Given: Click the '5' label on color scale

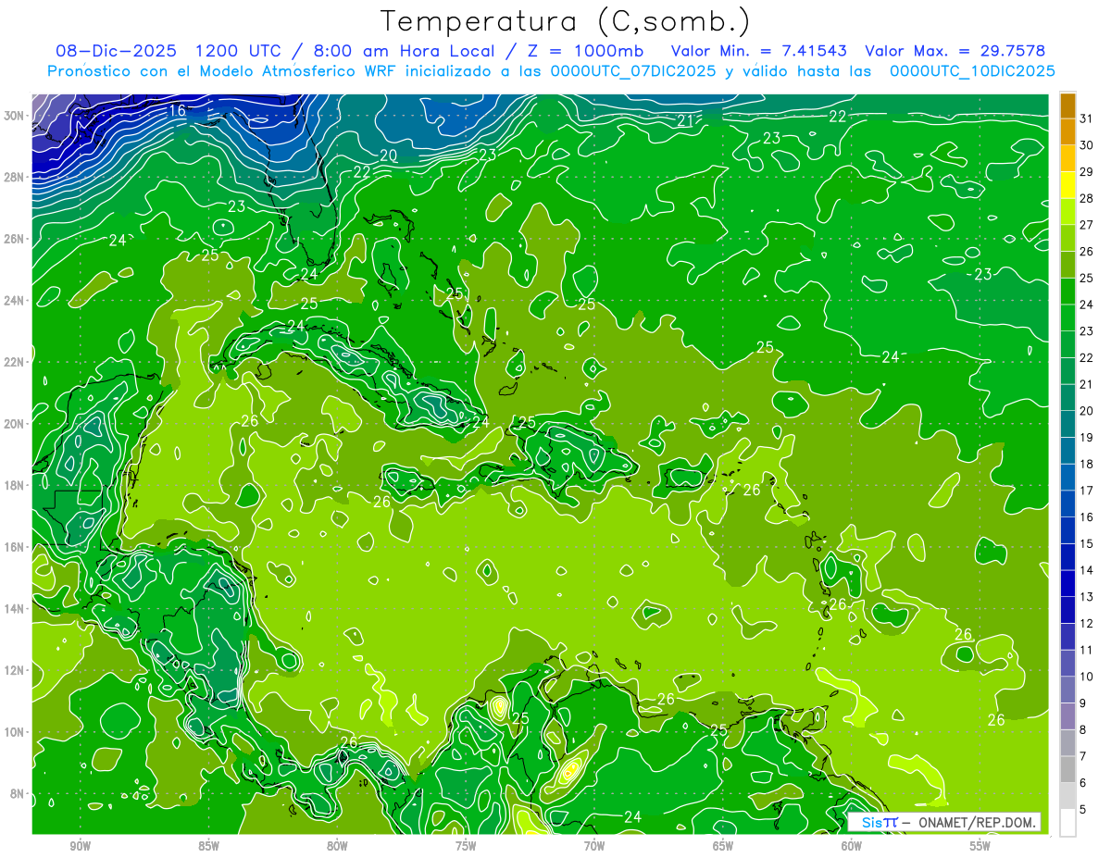Looking at the screenshot, I should 1083,810.
